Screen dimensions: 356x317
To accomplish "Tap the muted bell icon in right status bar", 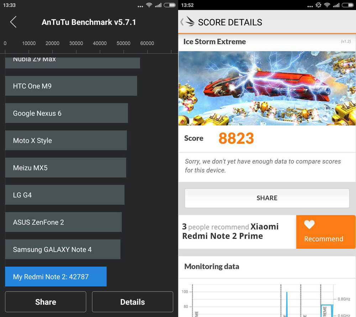I will pyautogui.click(x=318, y=5).
